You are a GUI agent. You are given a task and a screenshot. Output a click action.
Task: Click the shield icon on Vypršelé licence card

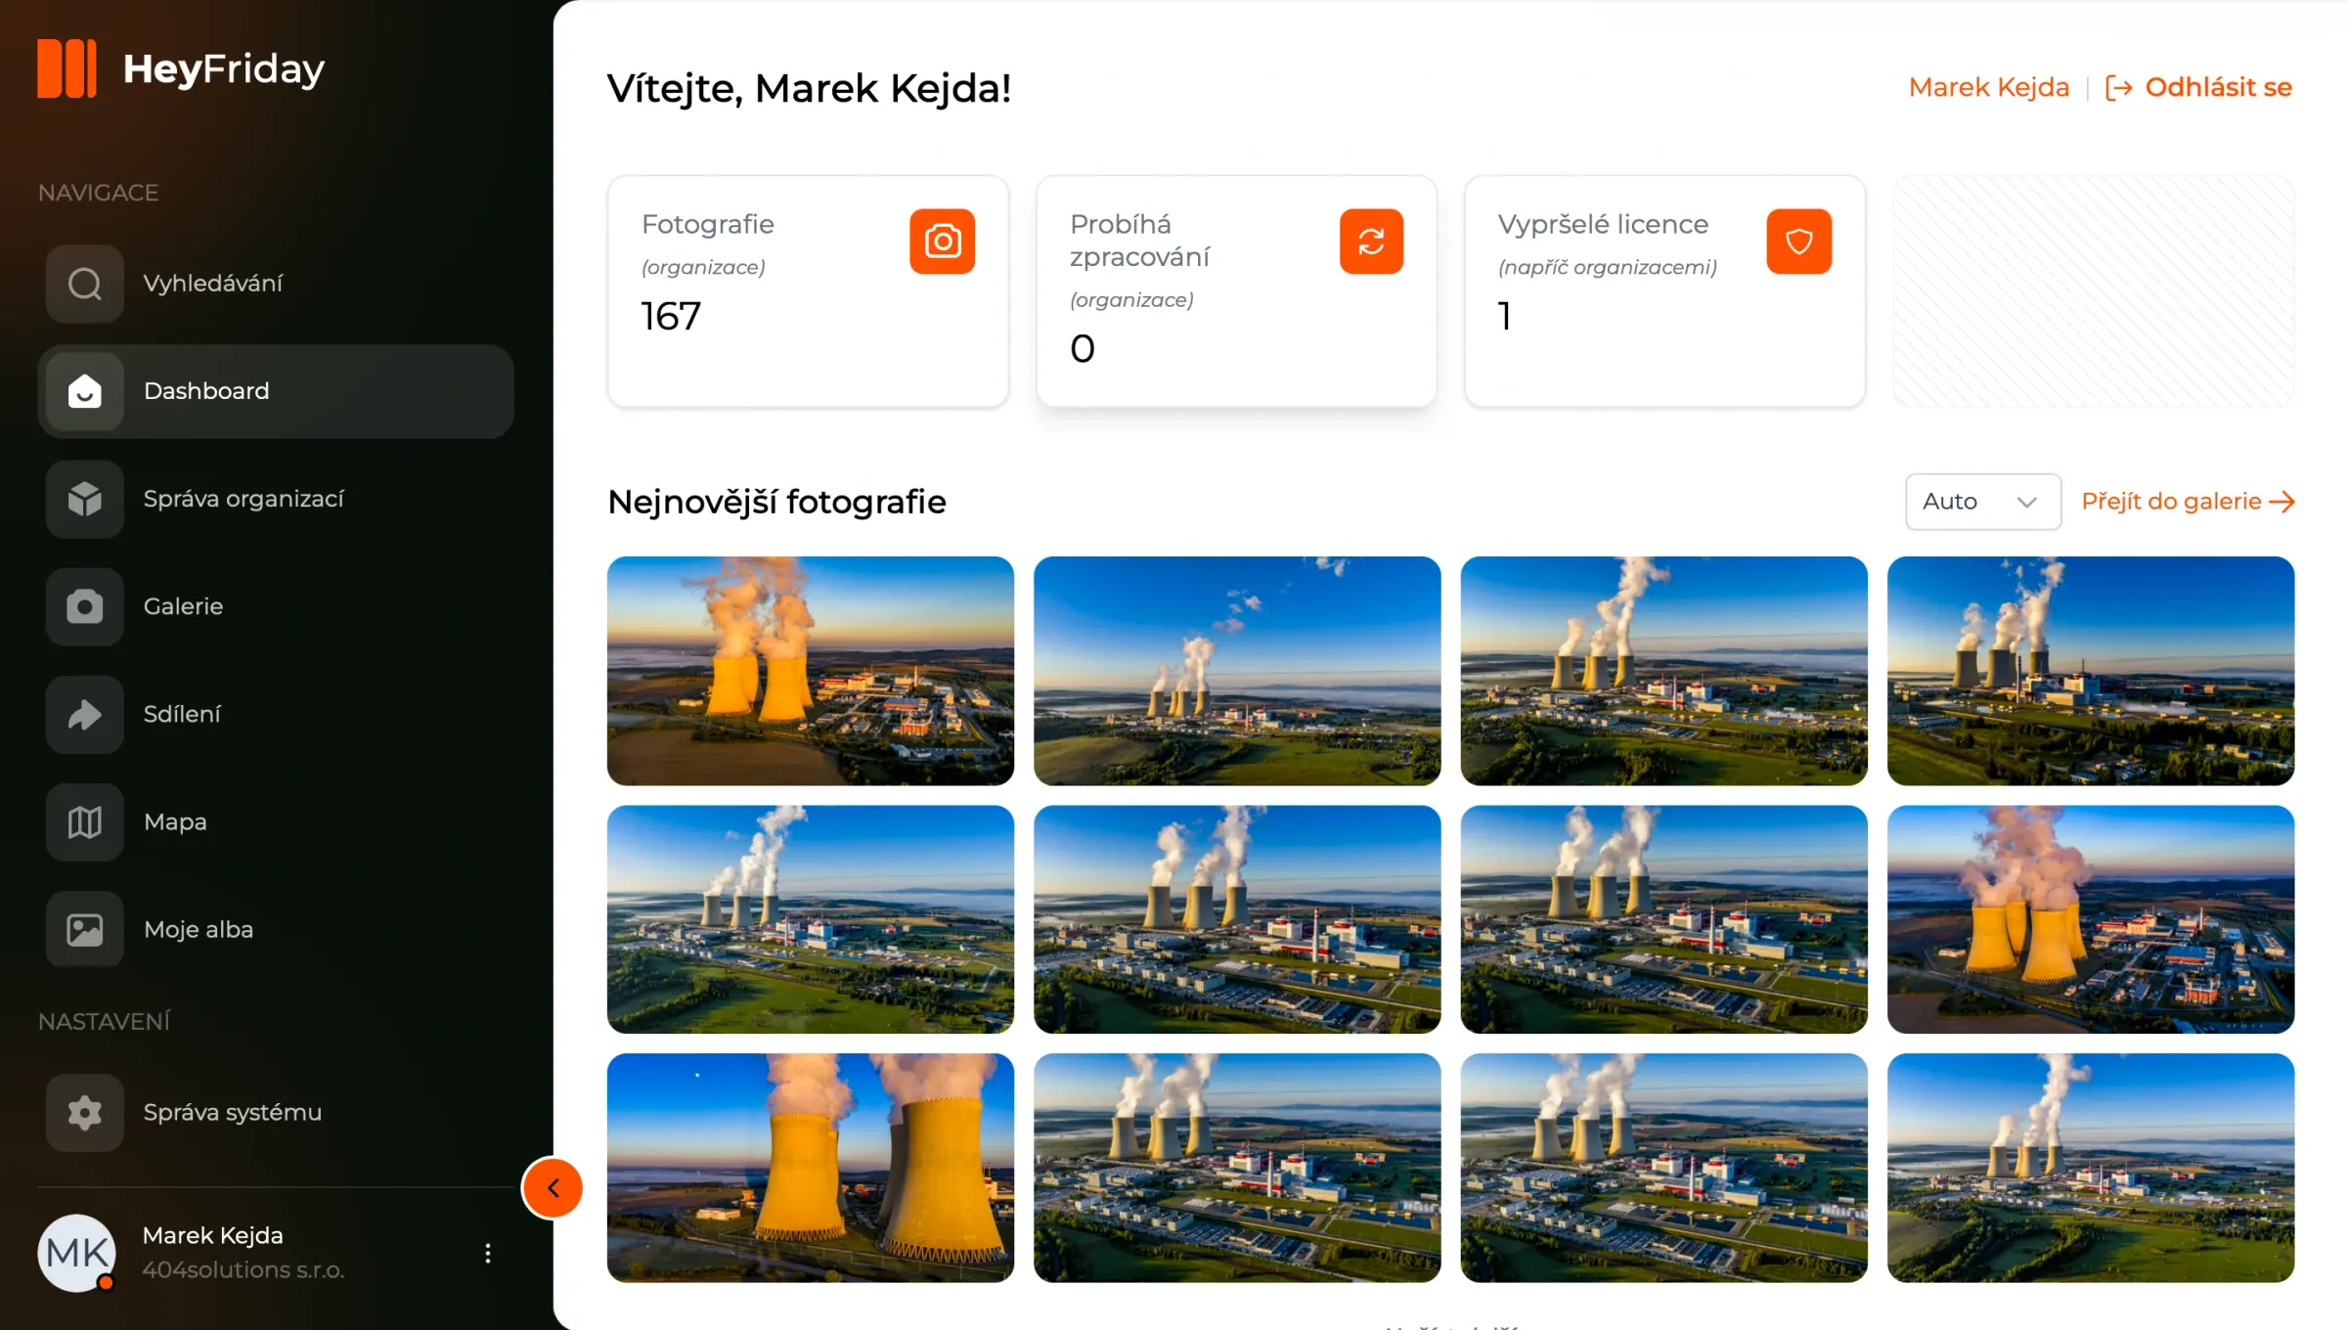1799,242
